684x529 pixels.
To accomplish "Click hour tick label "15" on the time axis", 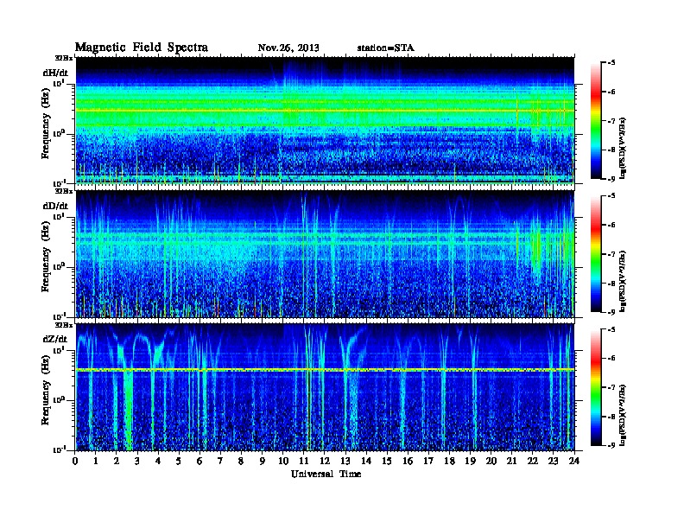I will 387,461.
